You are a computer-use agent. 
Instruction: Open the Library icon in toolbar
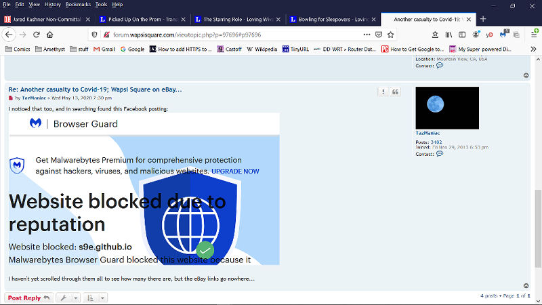click(449, 35)
